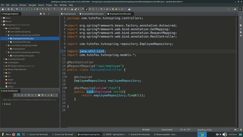This screenshot has width=243, height=137.
Task: Click Collapse All icon in Package Explorer
Action: [41, 14]
